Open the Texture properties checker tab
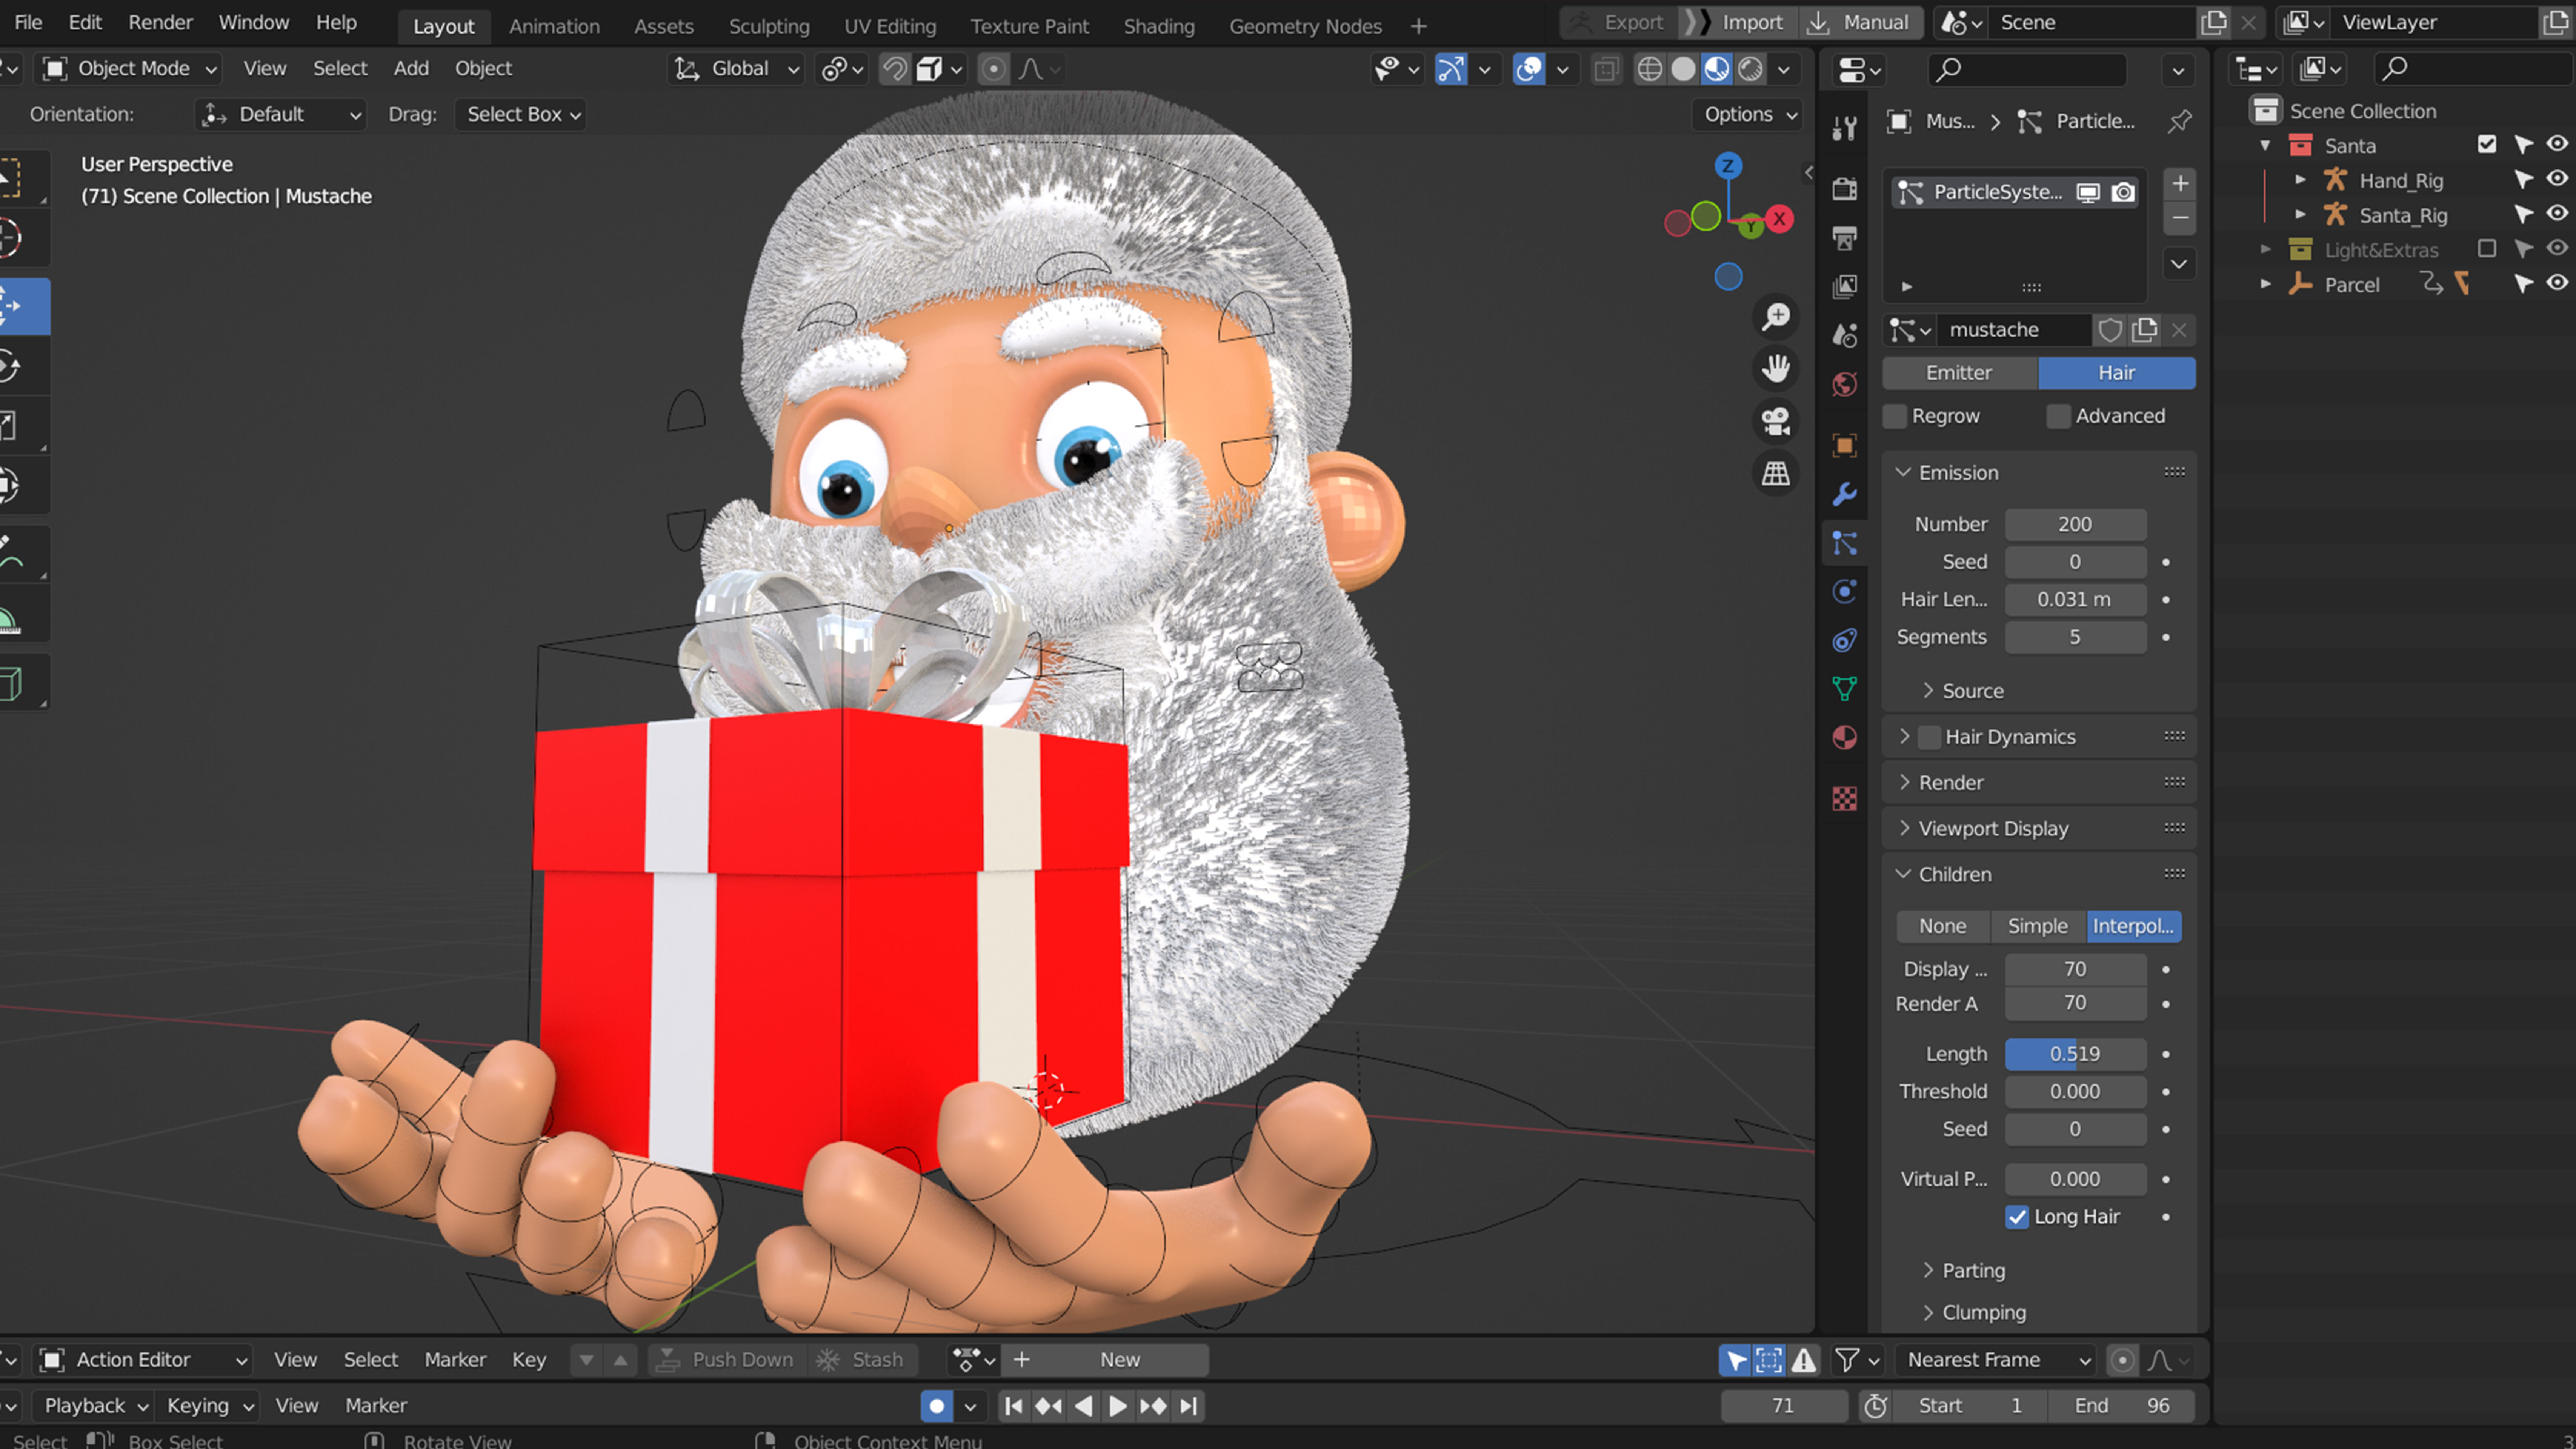Screen dimensions: 2576x1449 tap(1844, 798)
